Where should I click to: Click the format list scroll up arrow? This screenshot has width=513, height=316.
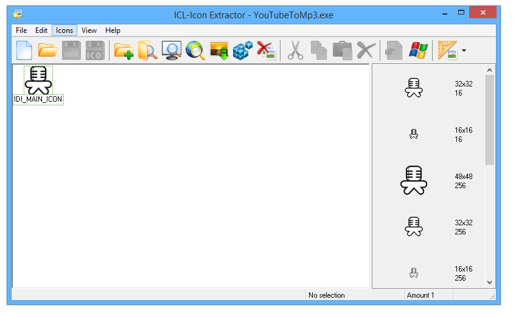(x=489, y=70)
